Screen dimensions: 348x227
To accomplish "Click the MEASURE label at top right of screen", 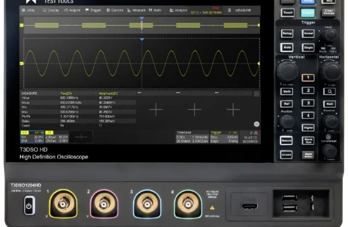I will click(243, 10).
